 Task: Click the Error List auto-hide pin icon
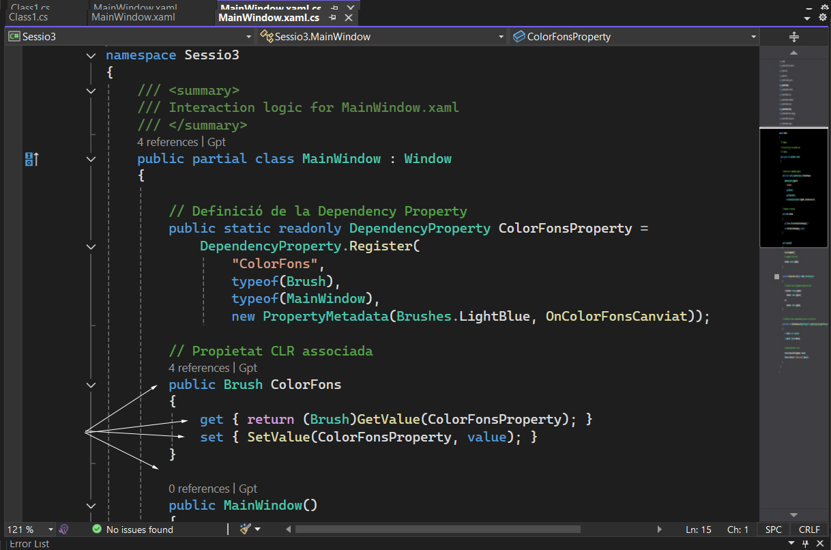point(806,543)
